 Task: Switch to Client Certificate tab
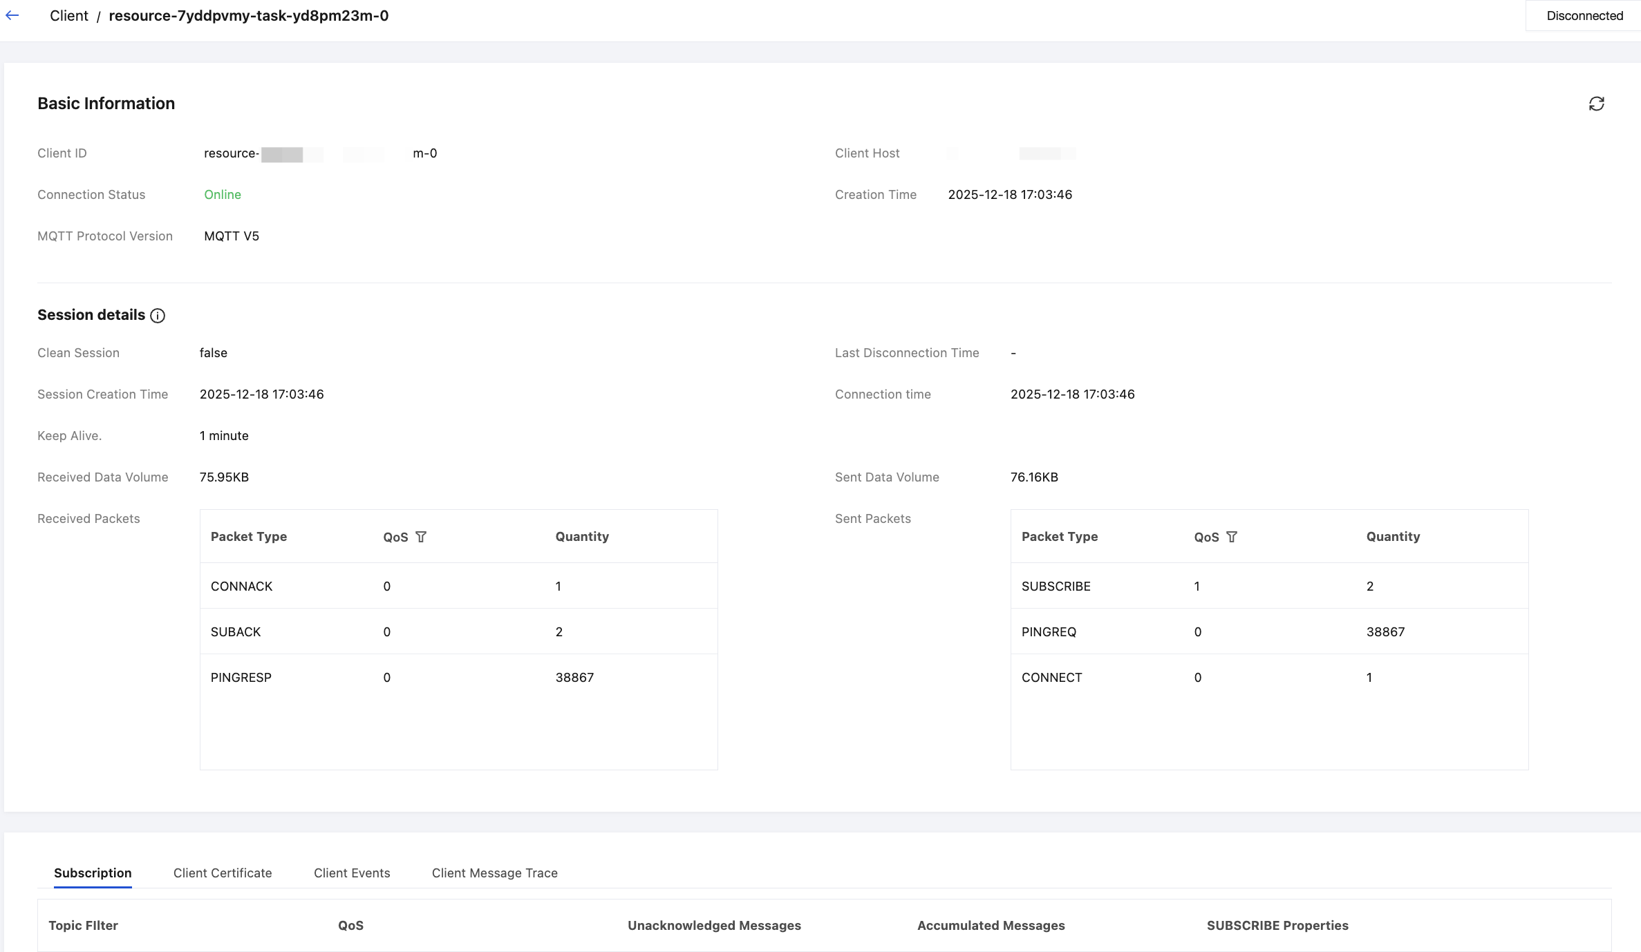tap(223, 873)
